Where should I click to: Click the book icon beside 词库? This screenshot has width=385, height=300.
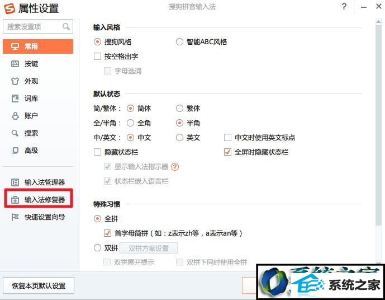pyautogui.click(x=15, y=99)
